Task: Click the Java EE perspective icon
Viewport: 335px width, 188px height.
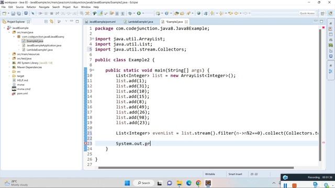Action: click(x=330, y=13)
